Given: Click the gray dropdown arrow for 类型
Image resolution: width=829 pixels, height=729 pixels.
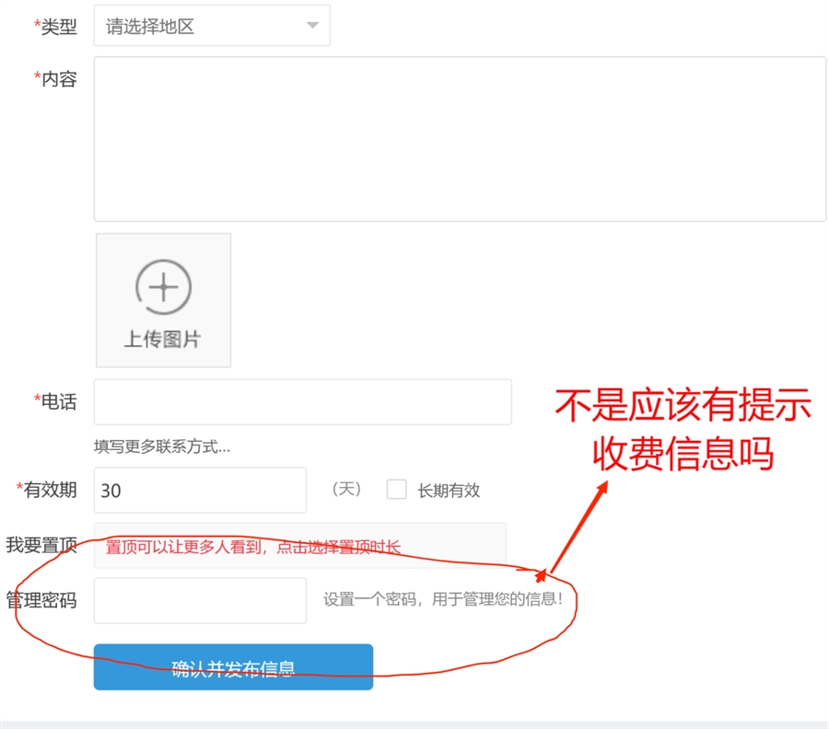Looking at the screenshot, I should (x=312, y=26).
